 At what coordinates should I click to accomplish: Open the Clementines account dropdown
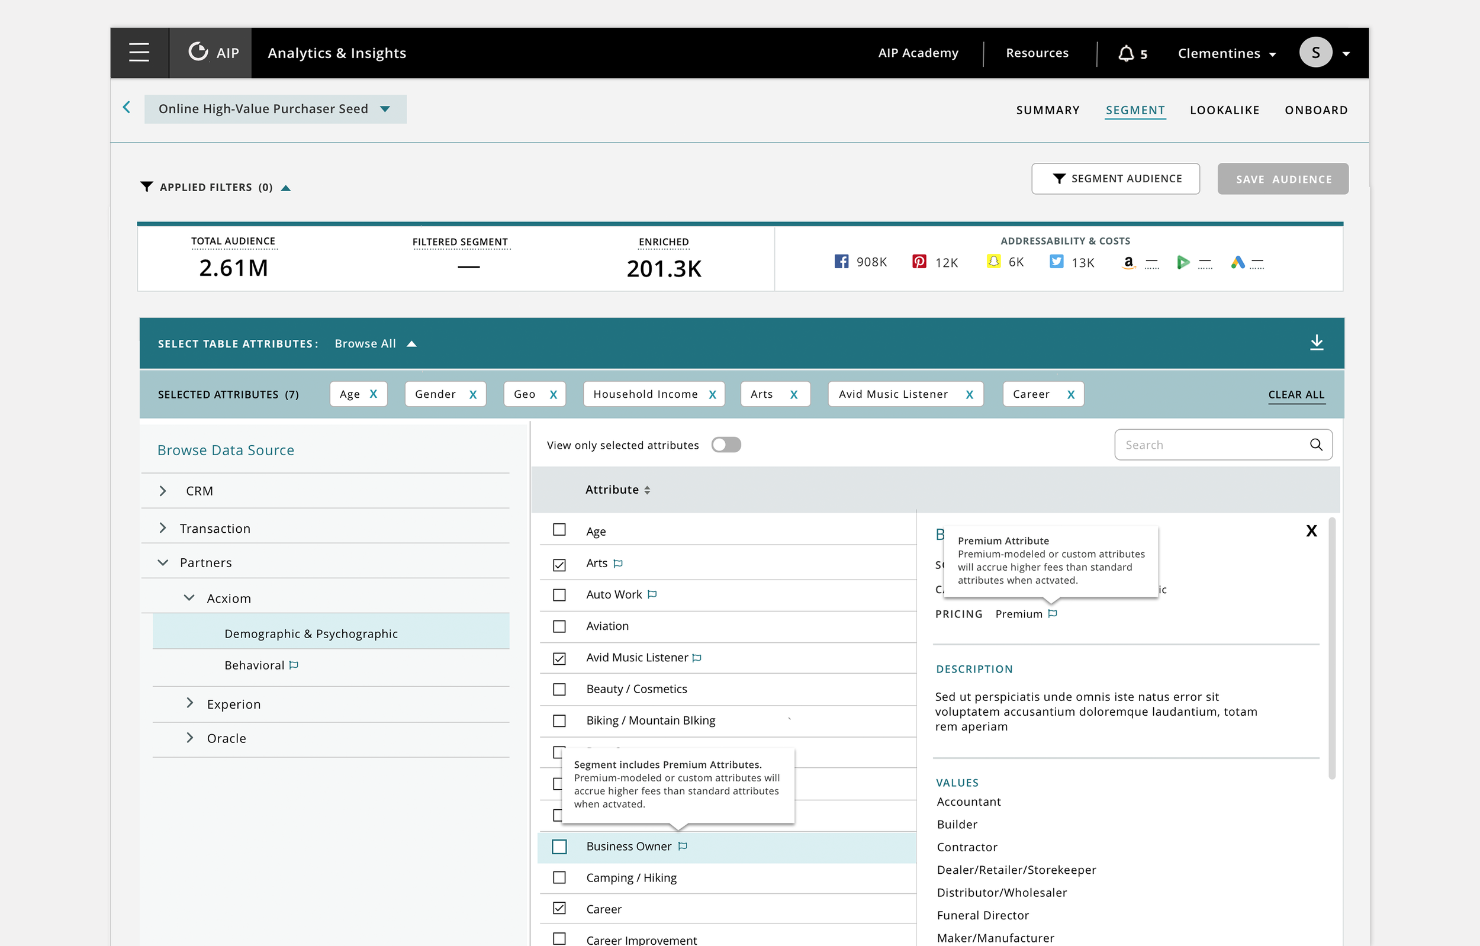1227,53
